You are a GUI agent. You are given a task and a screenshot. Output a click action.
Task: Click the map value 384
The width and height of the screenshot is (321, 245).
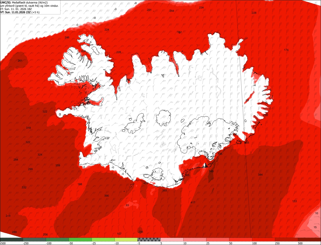(260, 175)
